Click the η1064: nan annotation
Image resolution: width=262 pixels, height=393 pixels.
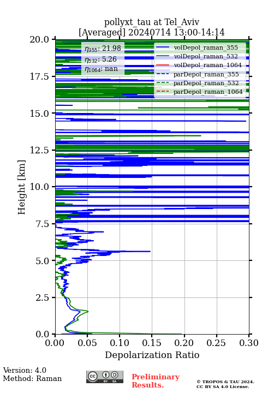101,69
